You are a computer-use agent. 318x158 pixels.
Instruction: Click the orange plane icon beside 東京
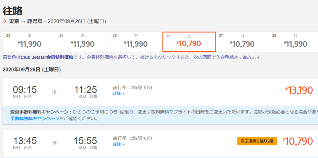pos(5,21)
